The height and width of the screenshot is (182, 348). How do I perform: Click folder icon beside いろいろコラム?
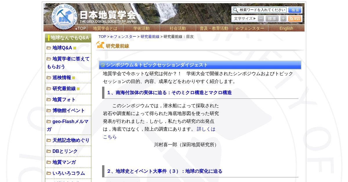point(49,173)
